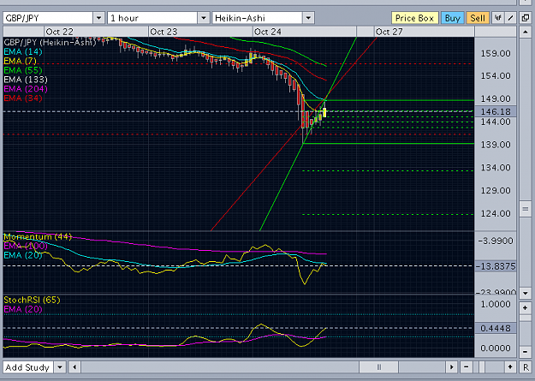535x381 pixels.
Task: Click the Oct 24 date header
Action: (268, 32)
